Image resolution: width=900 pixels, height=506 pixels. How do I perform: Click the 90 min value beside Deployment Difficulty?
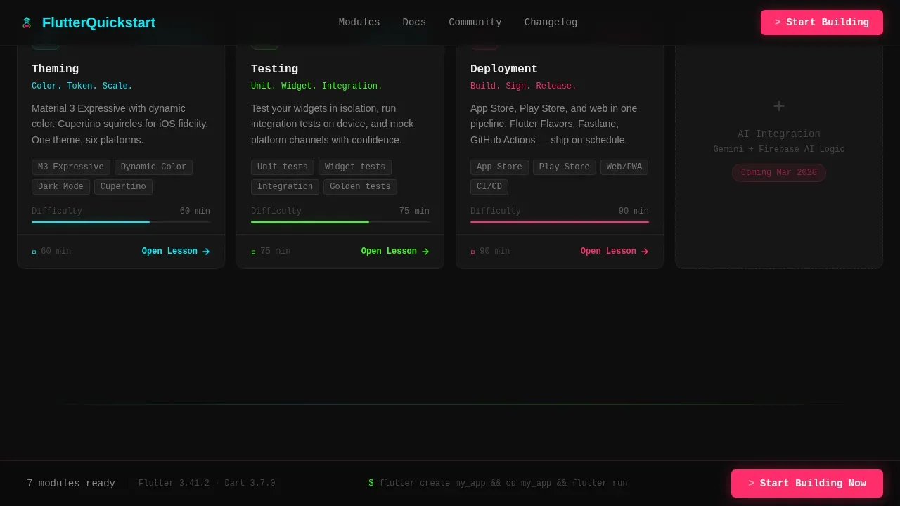tap(634, 212)
